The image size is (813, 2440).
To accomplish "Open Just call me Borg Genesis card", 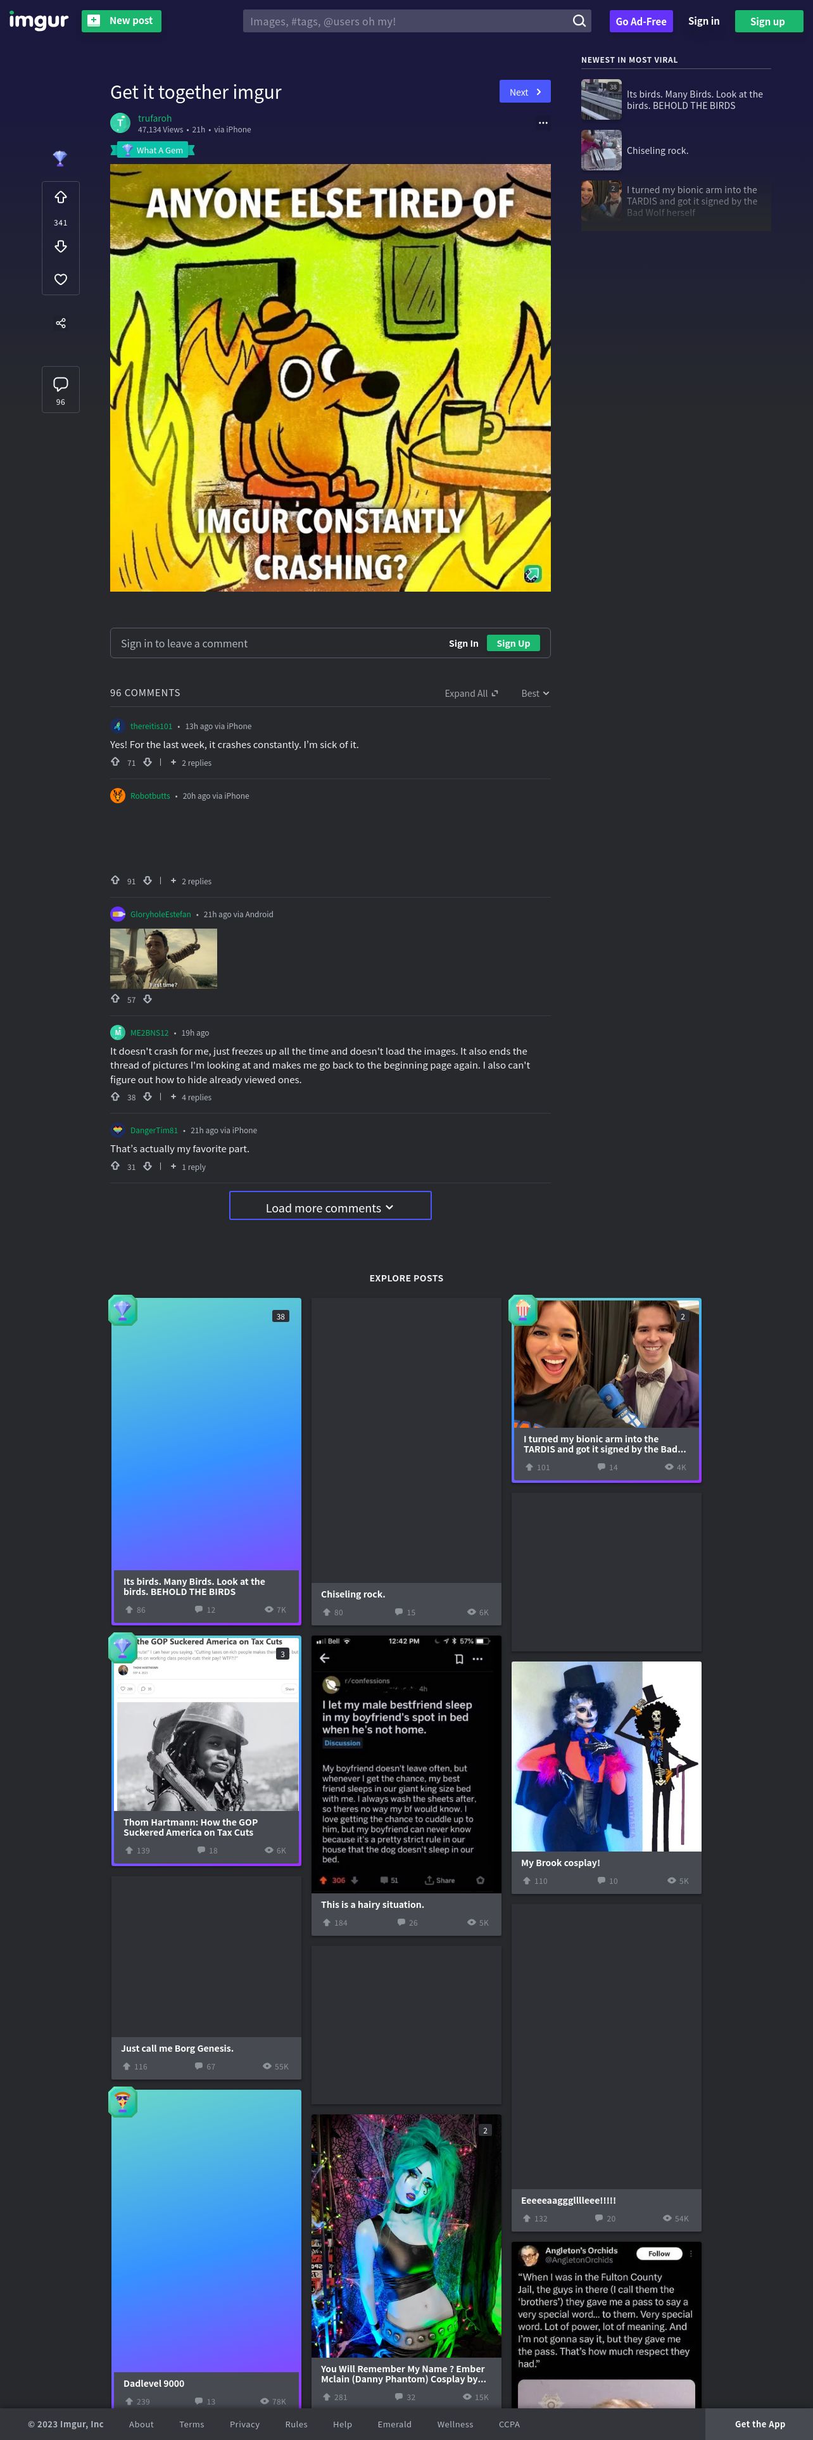I will point(206,1978).
